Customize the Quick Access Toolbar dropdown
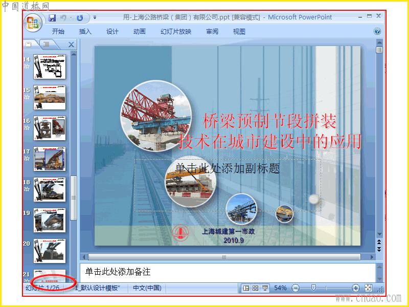Viewport: 409px width, 307px height. pyautogui.click(x=95, y=18)
